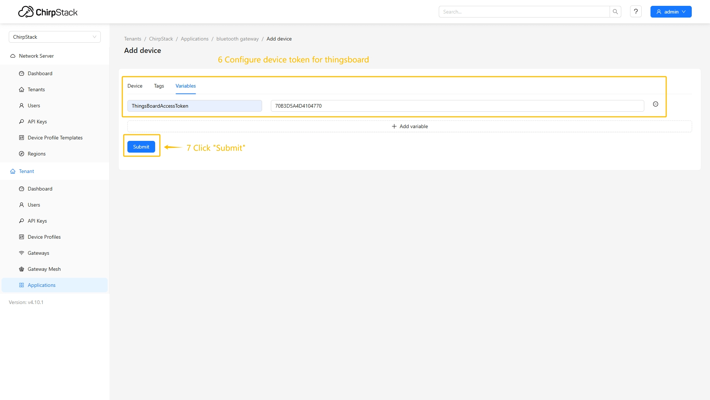Expand the ChirpStack tenant selector dropdown
Viewport: 710px width, 400px height.
point(54,37)
